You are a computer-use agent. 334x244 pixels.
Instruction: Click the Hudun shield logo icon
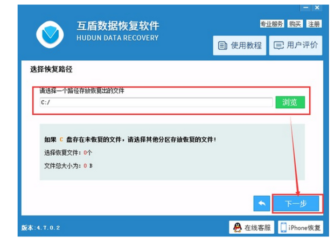pos(50,34)
